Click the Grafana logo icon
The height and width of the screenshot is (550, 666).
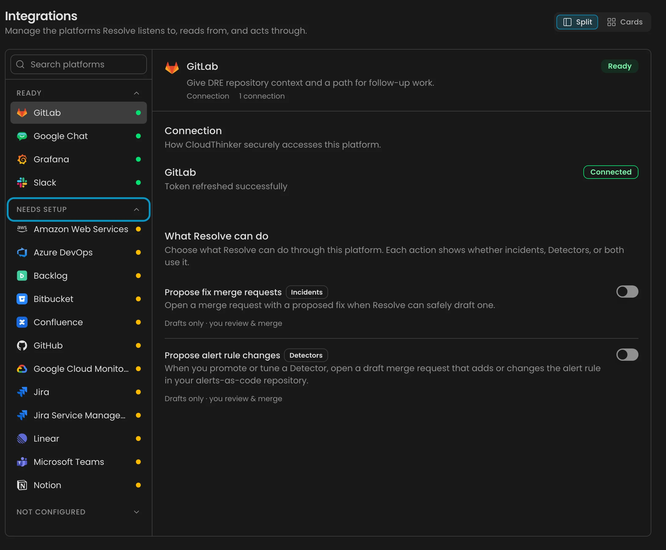pos(22,159)
